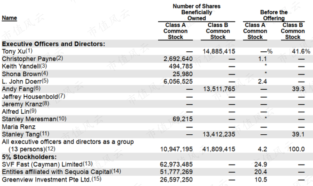Select Maria Renz name cell

(x=19, y=127)
